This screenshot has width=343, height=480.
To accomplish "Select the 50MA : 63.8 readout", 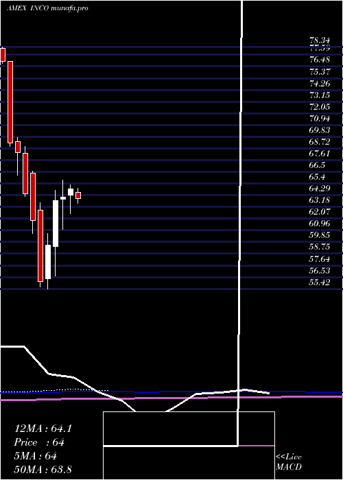I will point(43,470).
